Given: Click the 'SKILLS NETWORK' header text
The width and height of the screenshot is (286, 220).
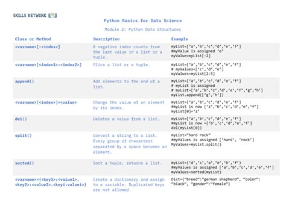Looking at the screenshot, I should pyautogui.click(x=30, y=16).
